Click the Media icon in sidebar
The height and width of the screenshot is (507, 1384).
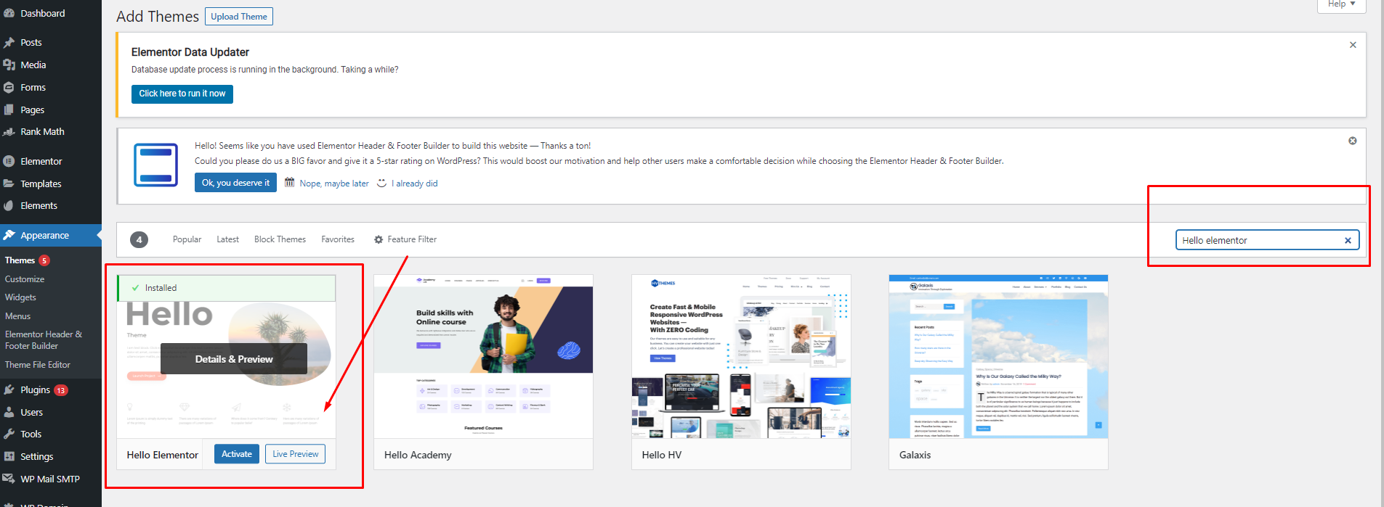pyautogui.click(x=9, y=65)
